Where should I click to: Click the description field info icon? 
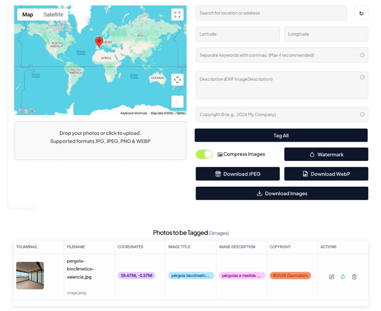click(362, 77)
